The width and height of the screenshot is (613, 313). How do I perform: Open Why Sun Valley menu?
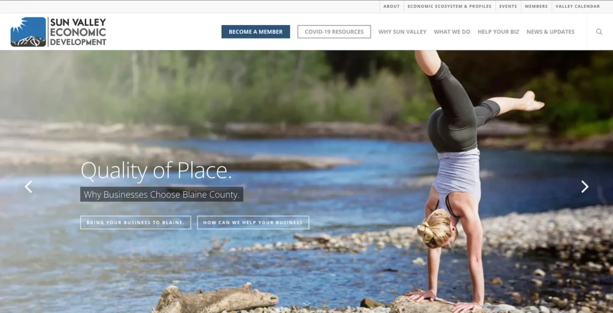point(402,32)
